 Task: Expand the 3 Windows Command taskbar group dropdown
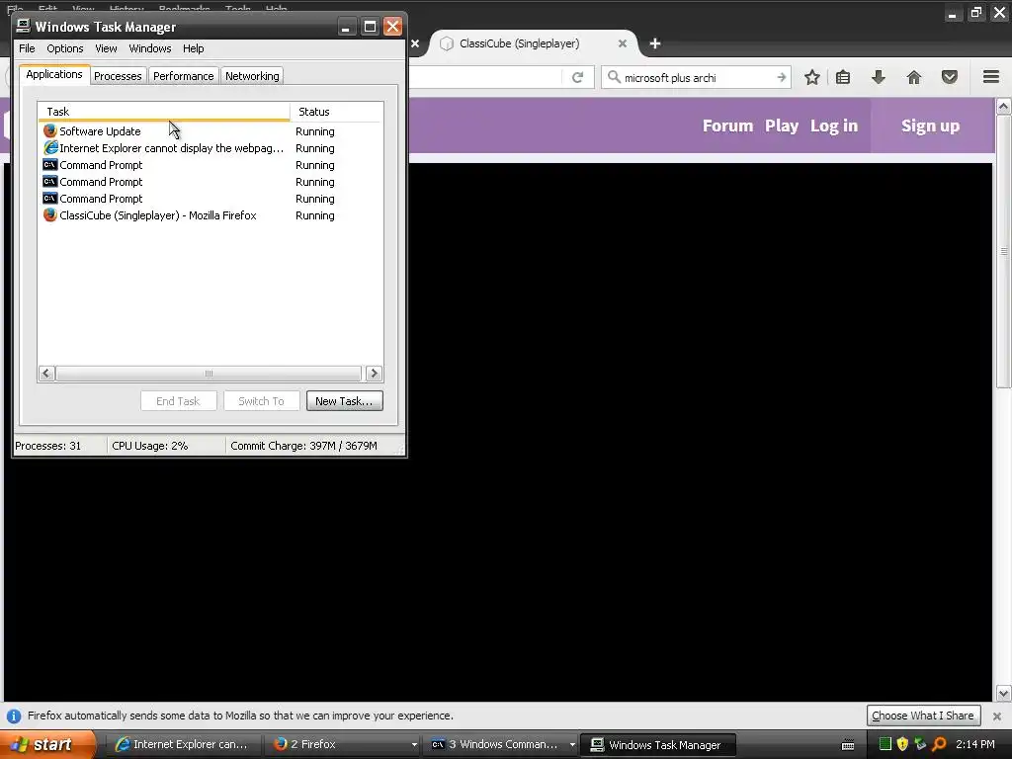pyautogui.click(x=572, y=745)
